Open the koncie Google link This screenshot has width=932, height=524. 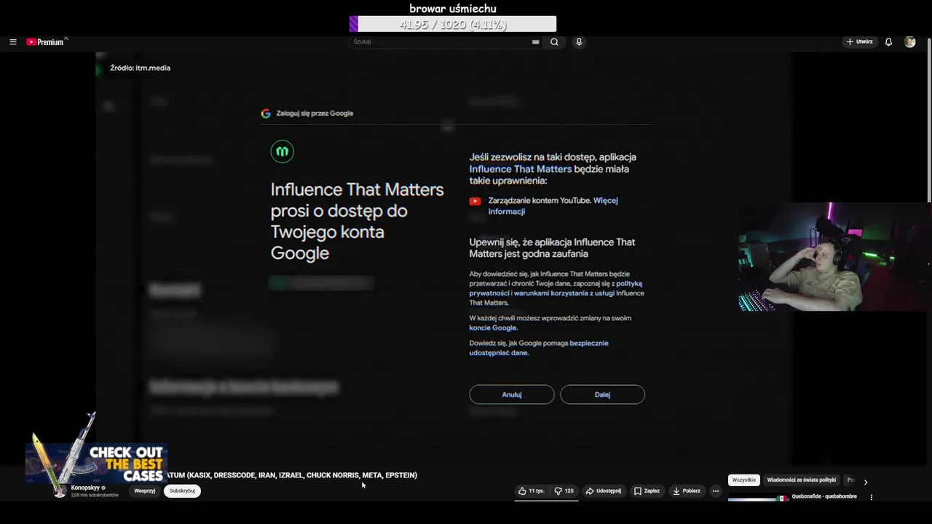(493, 327)
